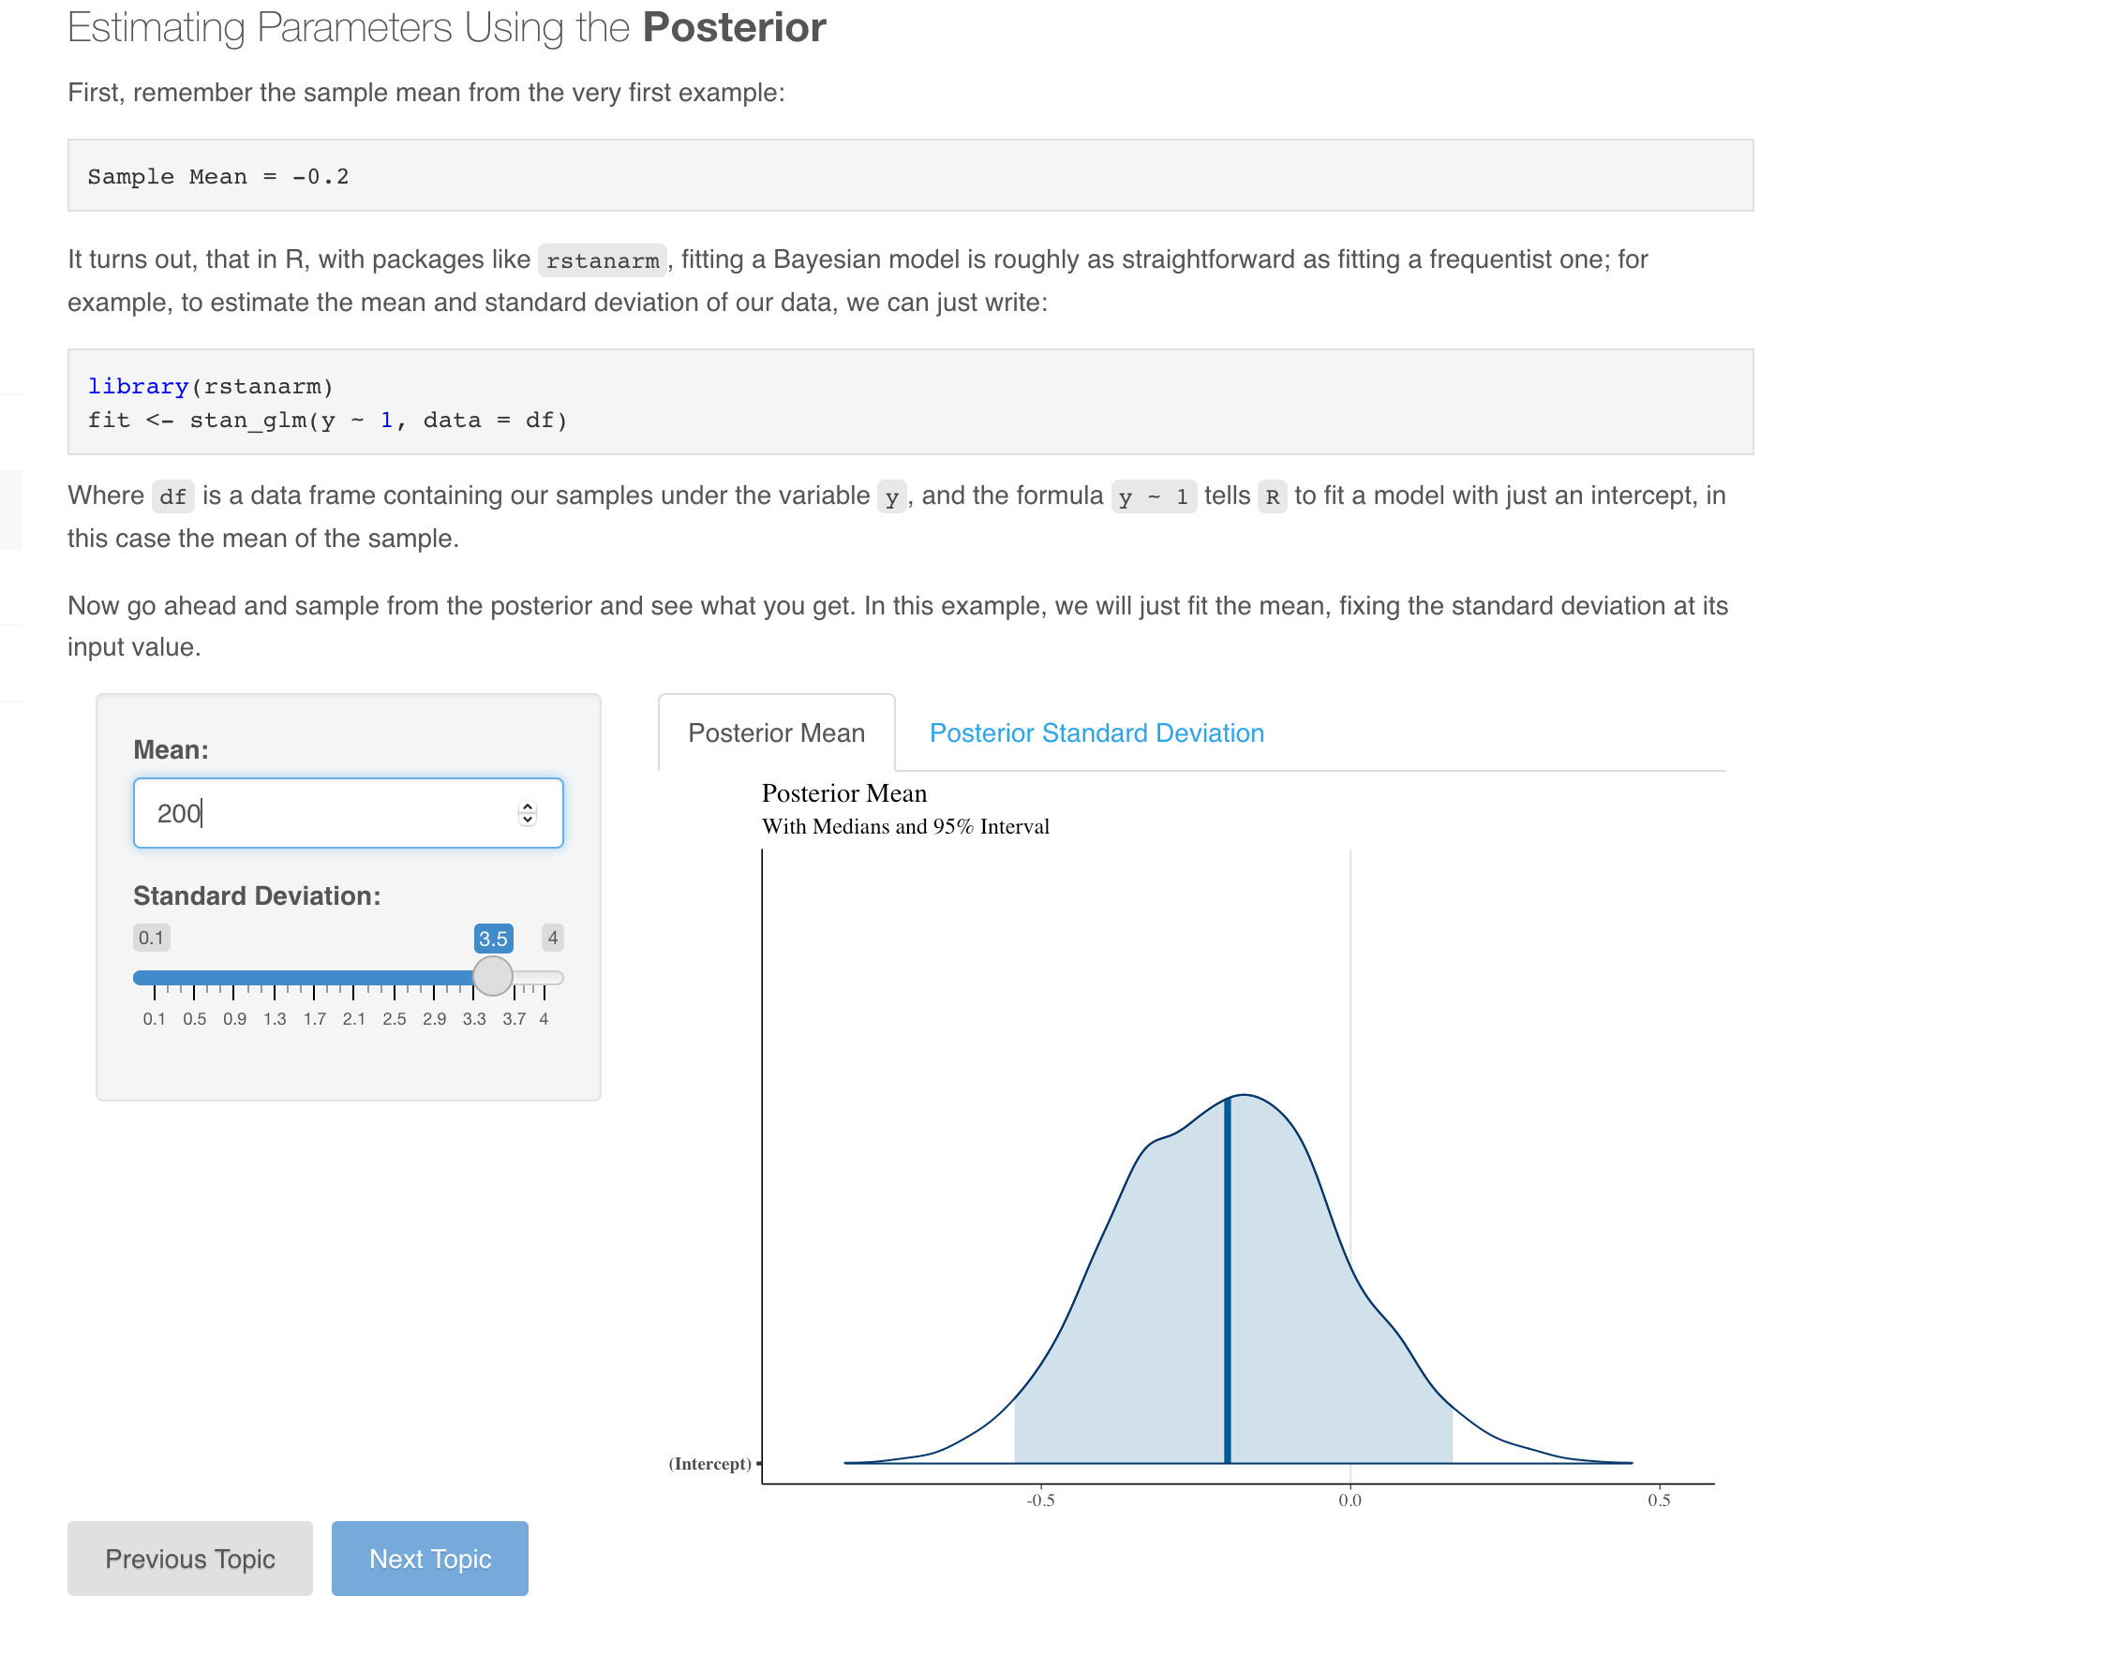The height and width of the screenshot is (1656, 2118).
Task: Click the (Intercept) axis label on the plot
Action: pos(711,1463)
